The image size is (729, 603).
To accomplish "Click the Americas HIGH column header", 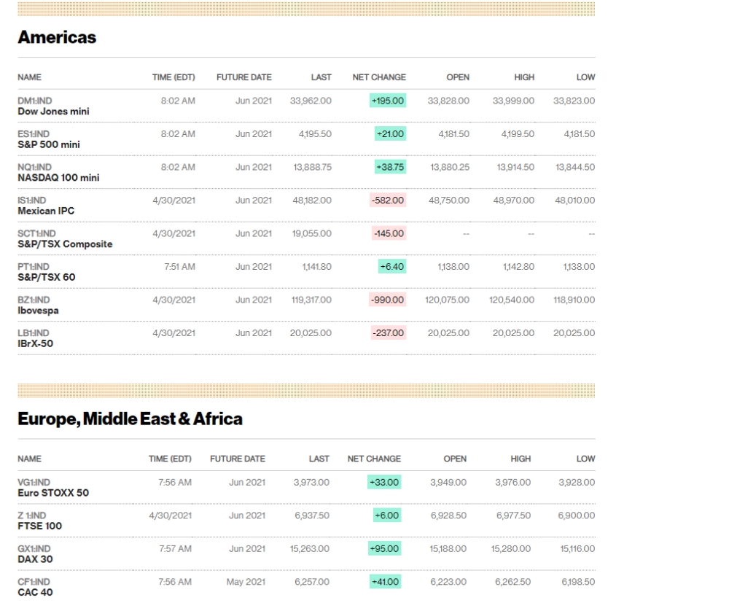I will tap(524, 77).
